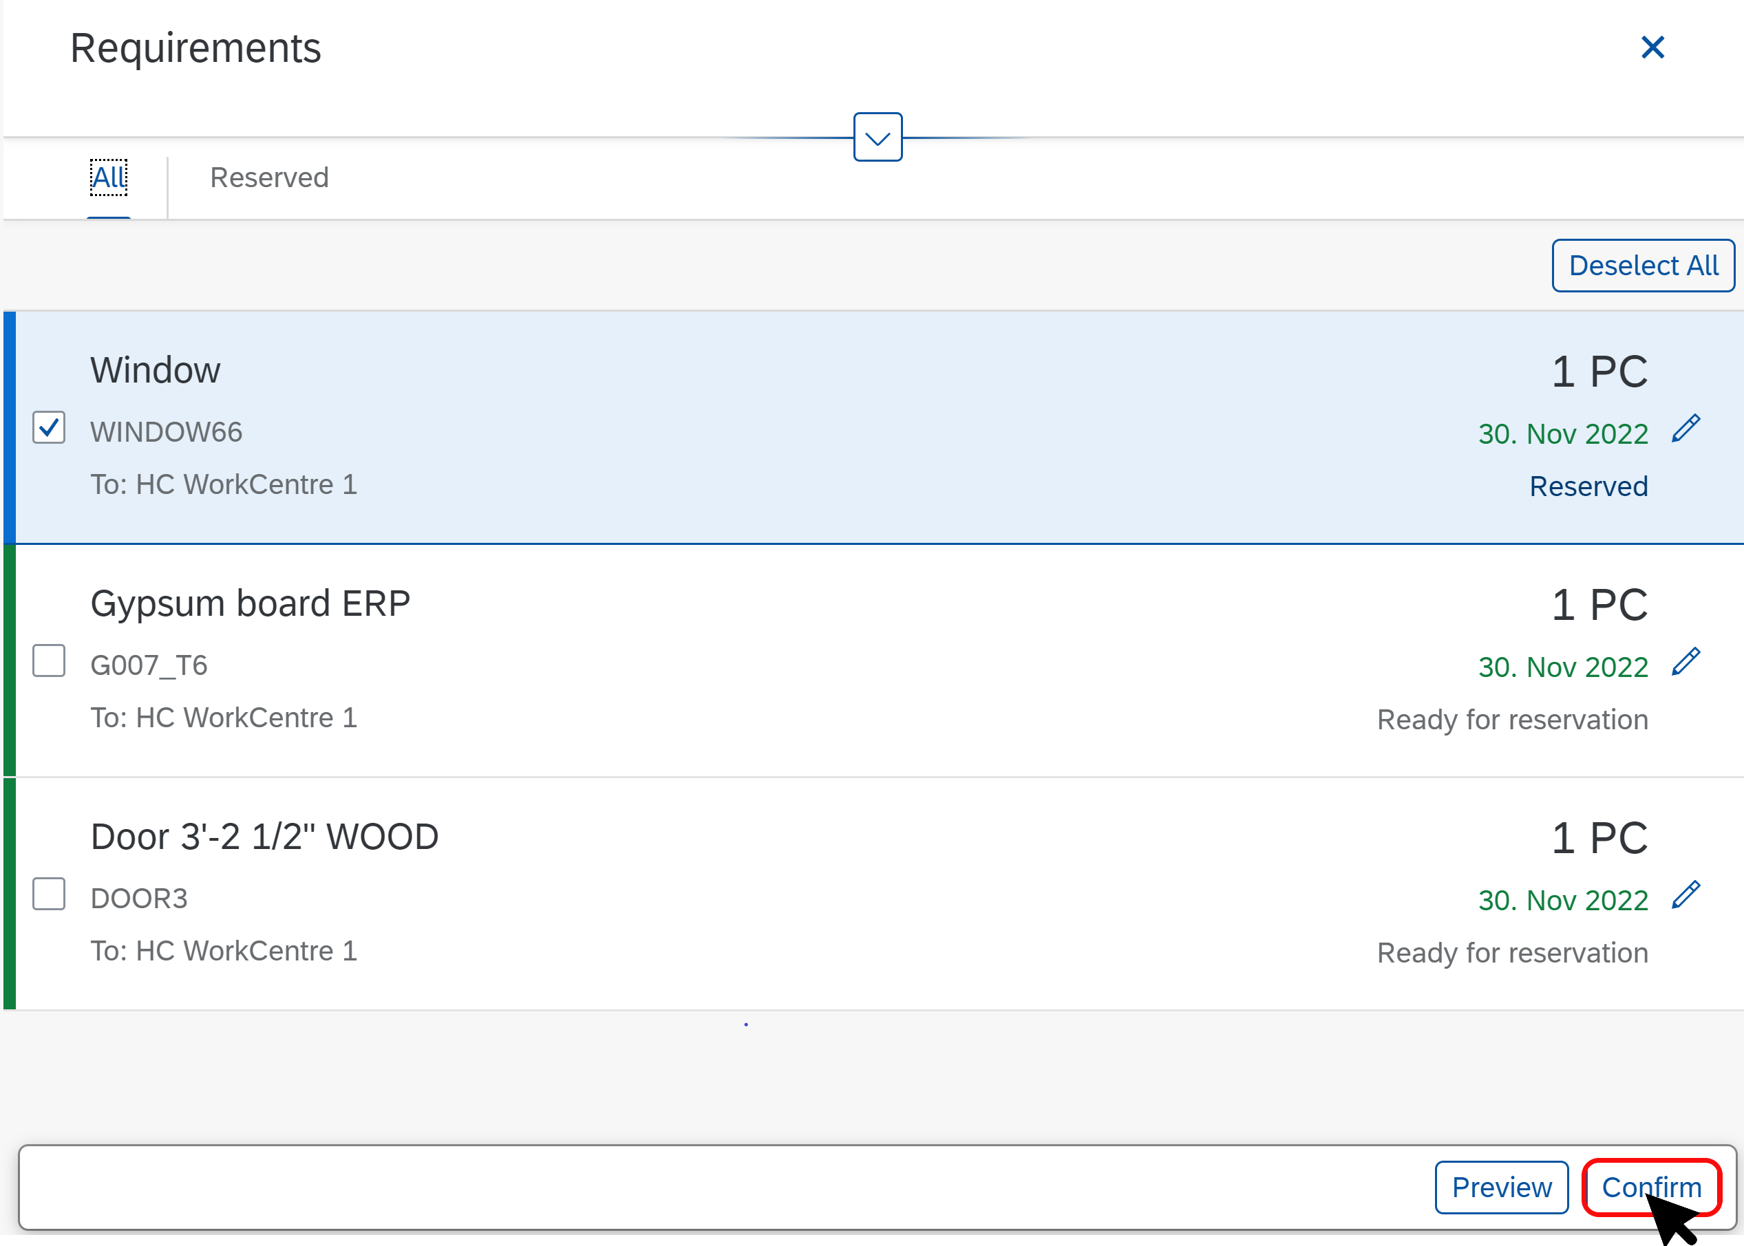Click Ready for reservation status of Door item

[1512, 953]
